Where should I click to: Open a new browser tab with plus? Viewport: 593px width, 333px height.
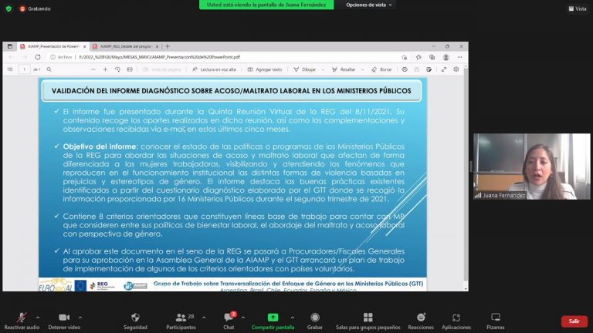(167, 46)
